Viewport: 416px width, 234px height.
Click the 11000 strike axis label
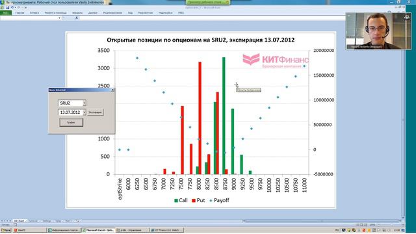click(x=304, y=185)
